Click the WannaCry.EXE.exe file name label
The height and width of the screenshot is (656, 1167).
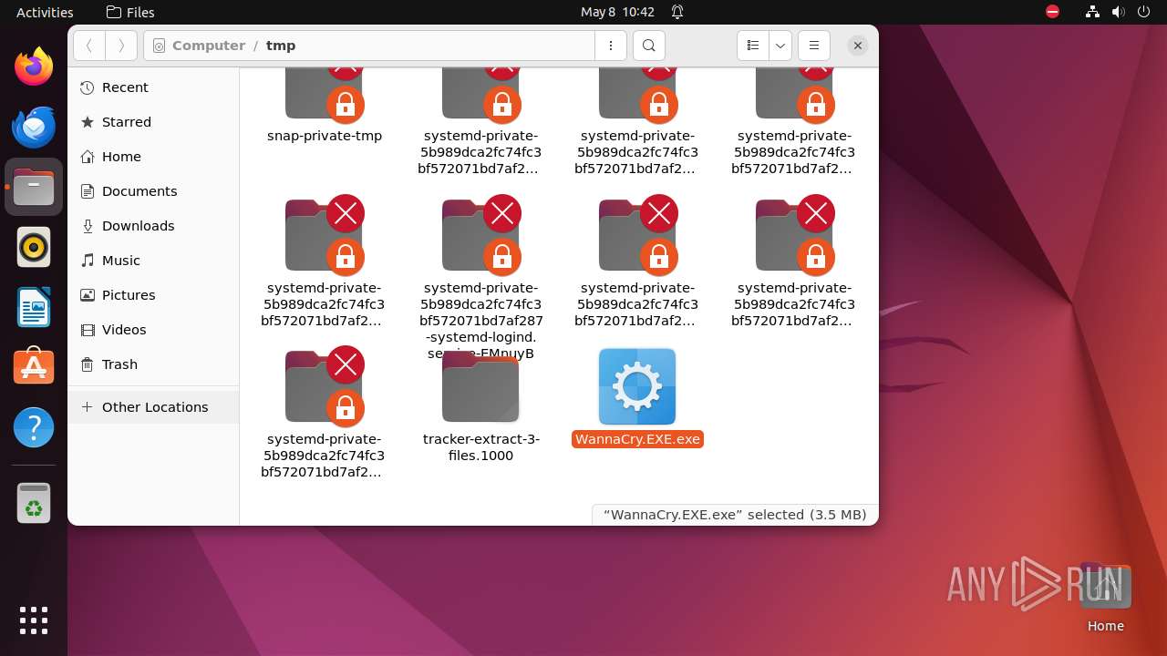[x=637, y=439]
